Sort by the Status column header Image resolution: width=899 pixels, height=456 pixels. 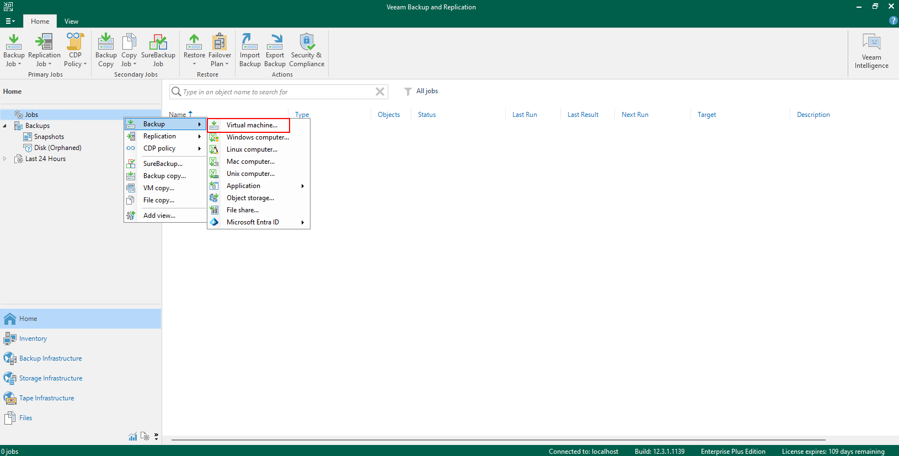tap(427, 115)
